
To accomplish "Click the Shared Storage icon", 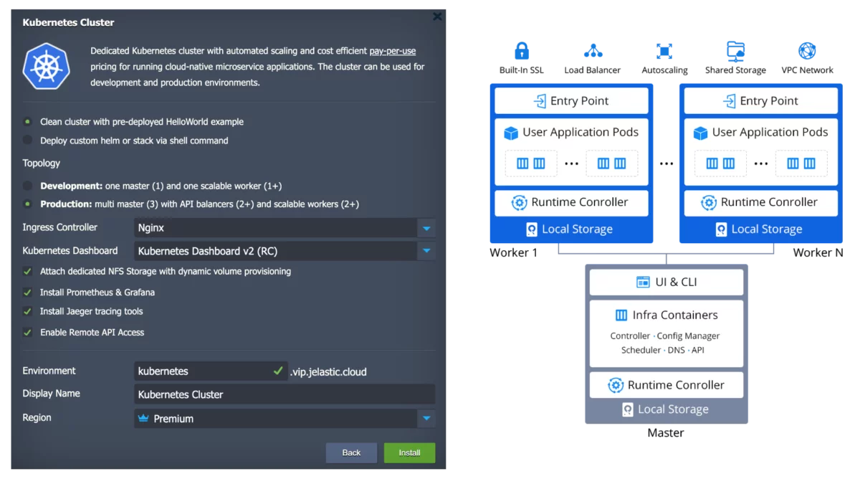I will pos(735,51).
